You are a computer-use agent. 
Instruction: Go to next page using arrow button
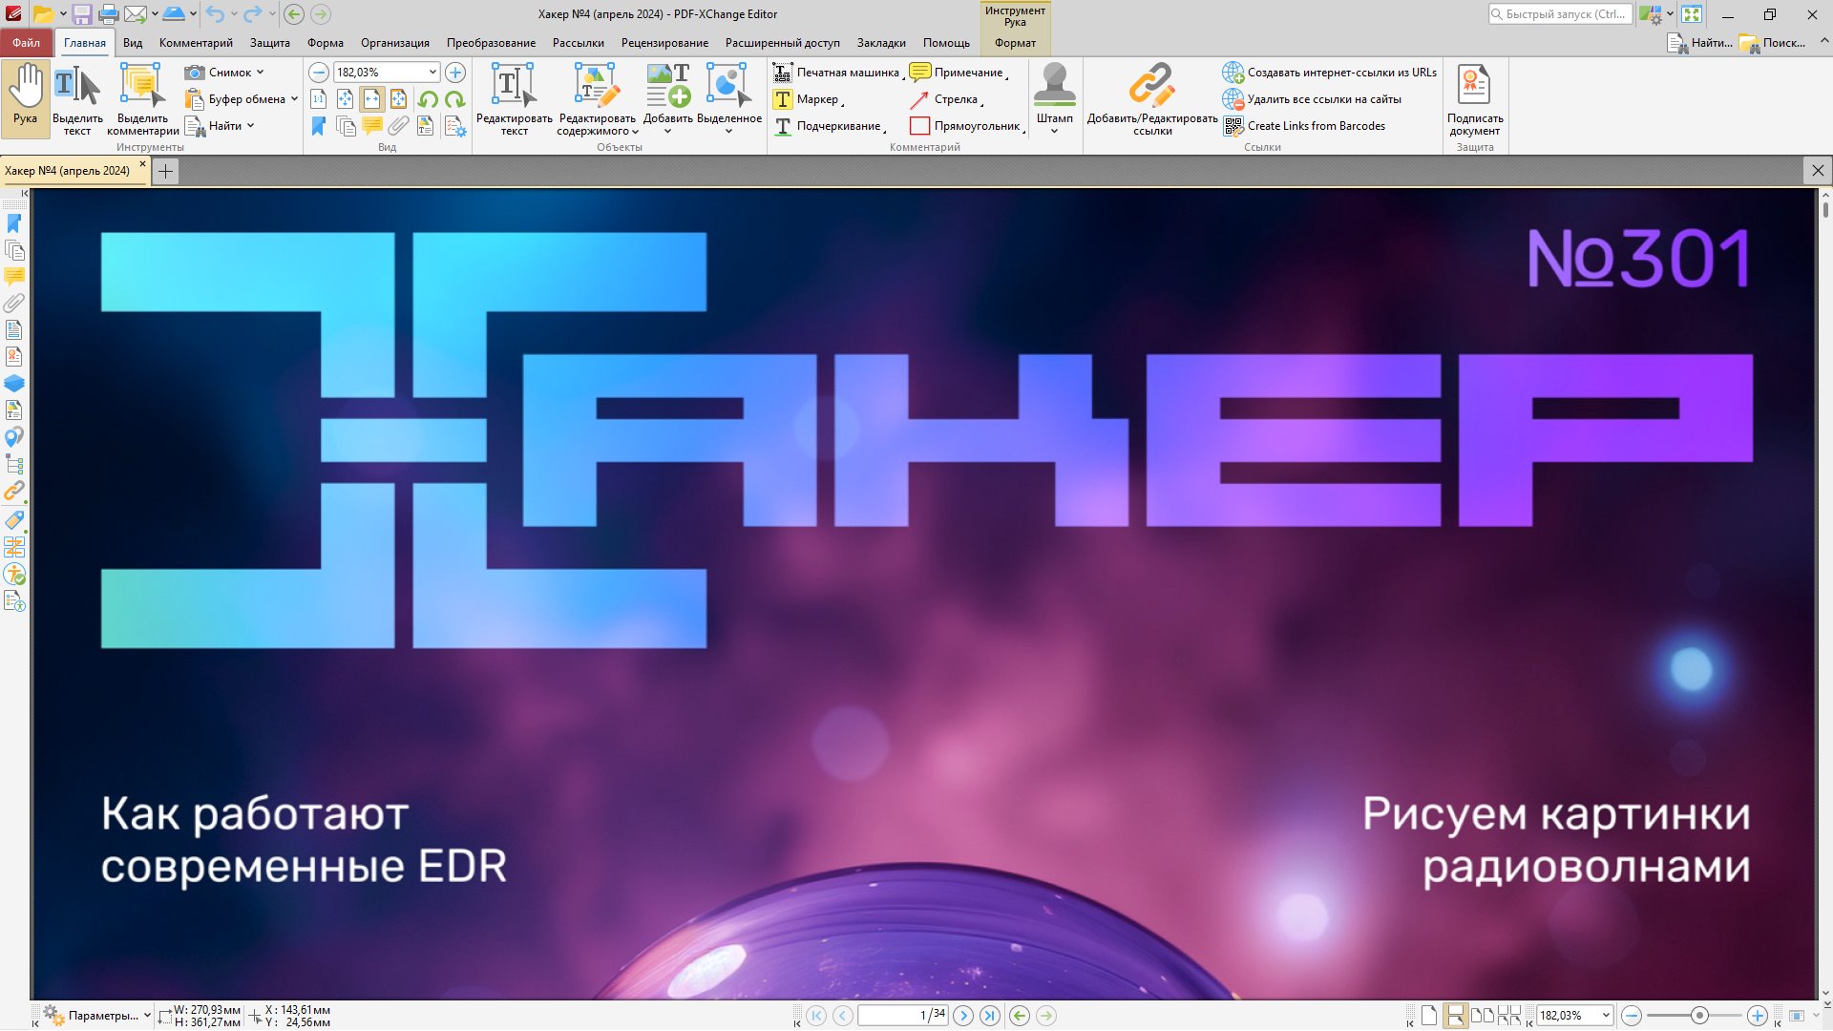(962, 1016)
